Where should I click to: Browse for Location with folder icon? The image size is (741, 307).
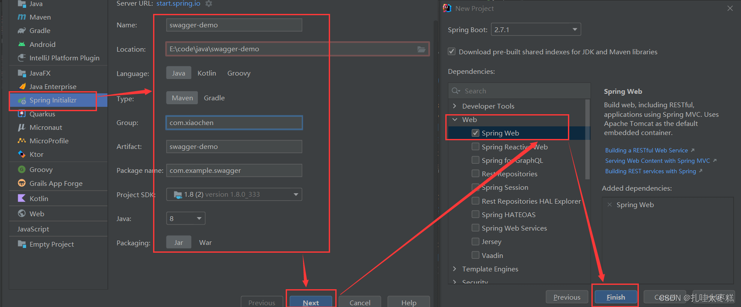421,49
